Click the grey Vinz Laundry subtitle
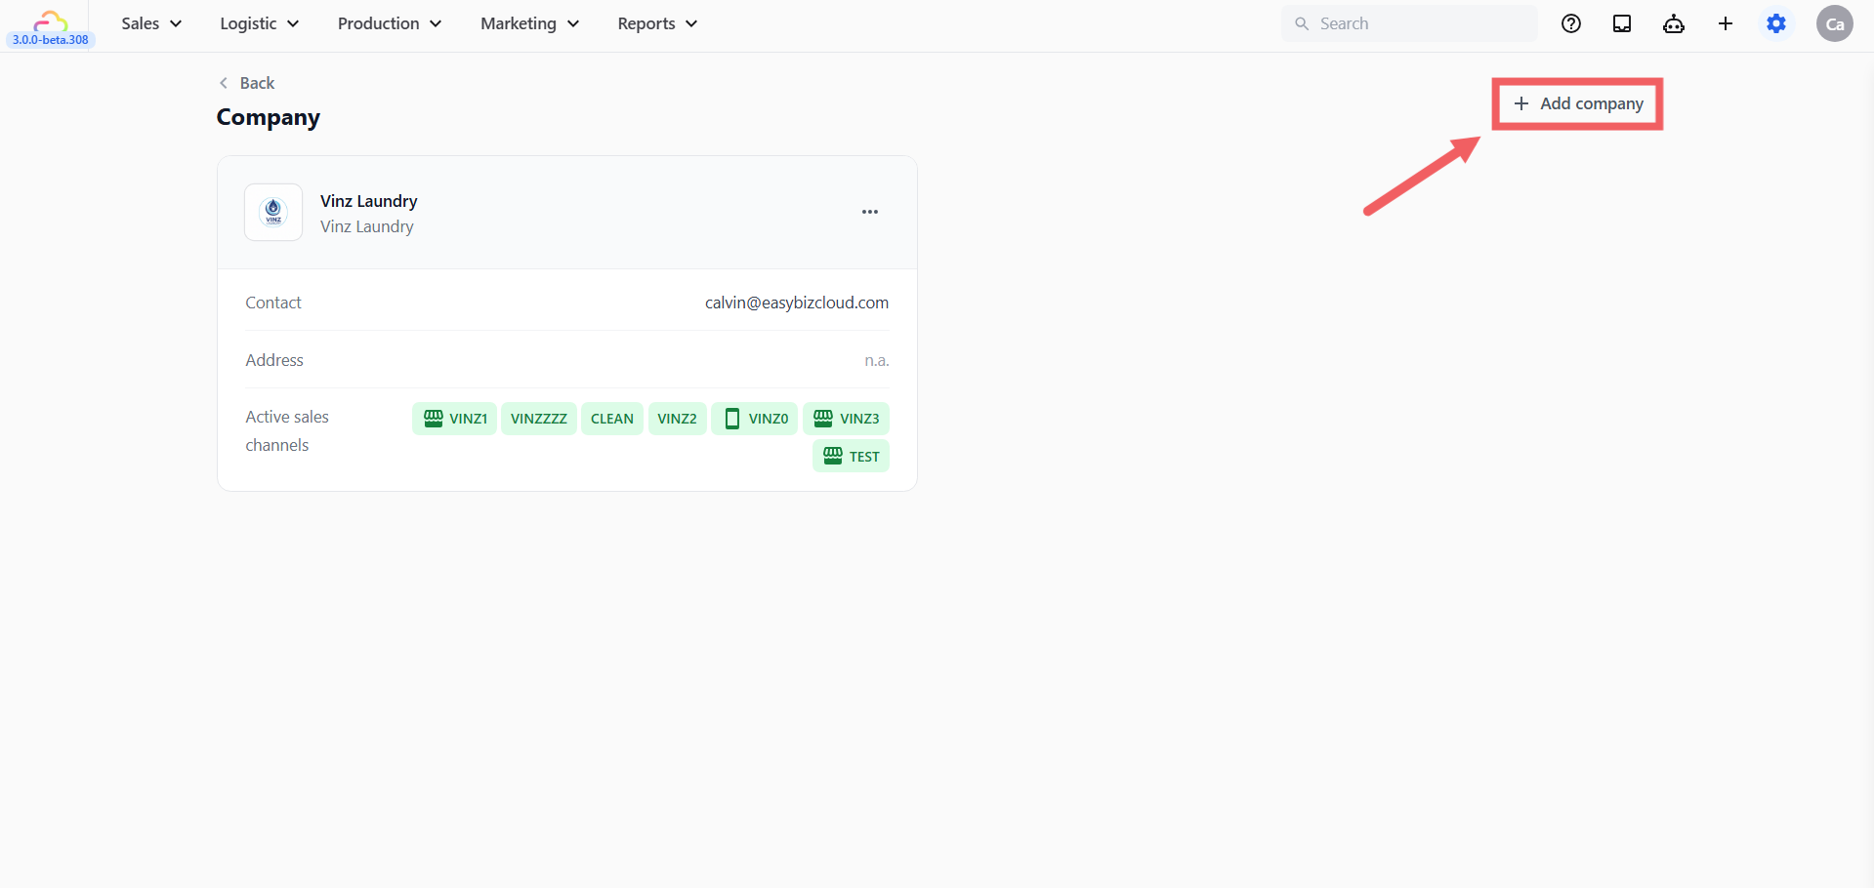The width and height of the screenshot is (1875, 889). click(367, 226)
